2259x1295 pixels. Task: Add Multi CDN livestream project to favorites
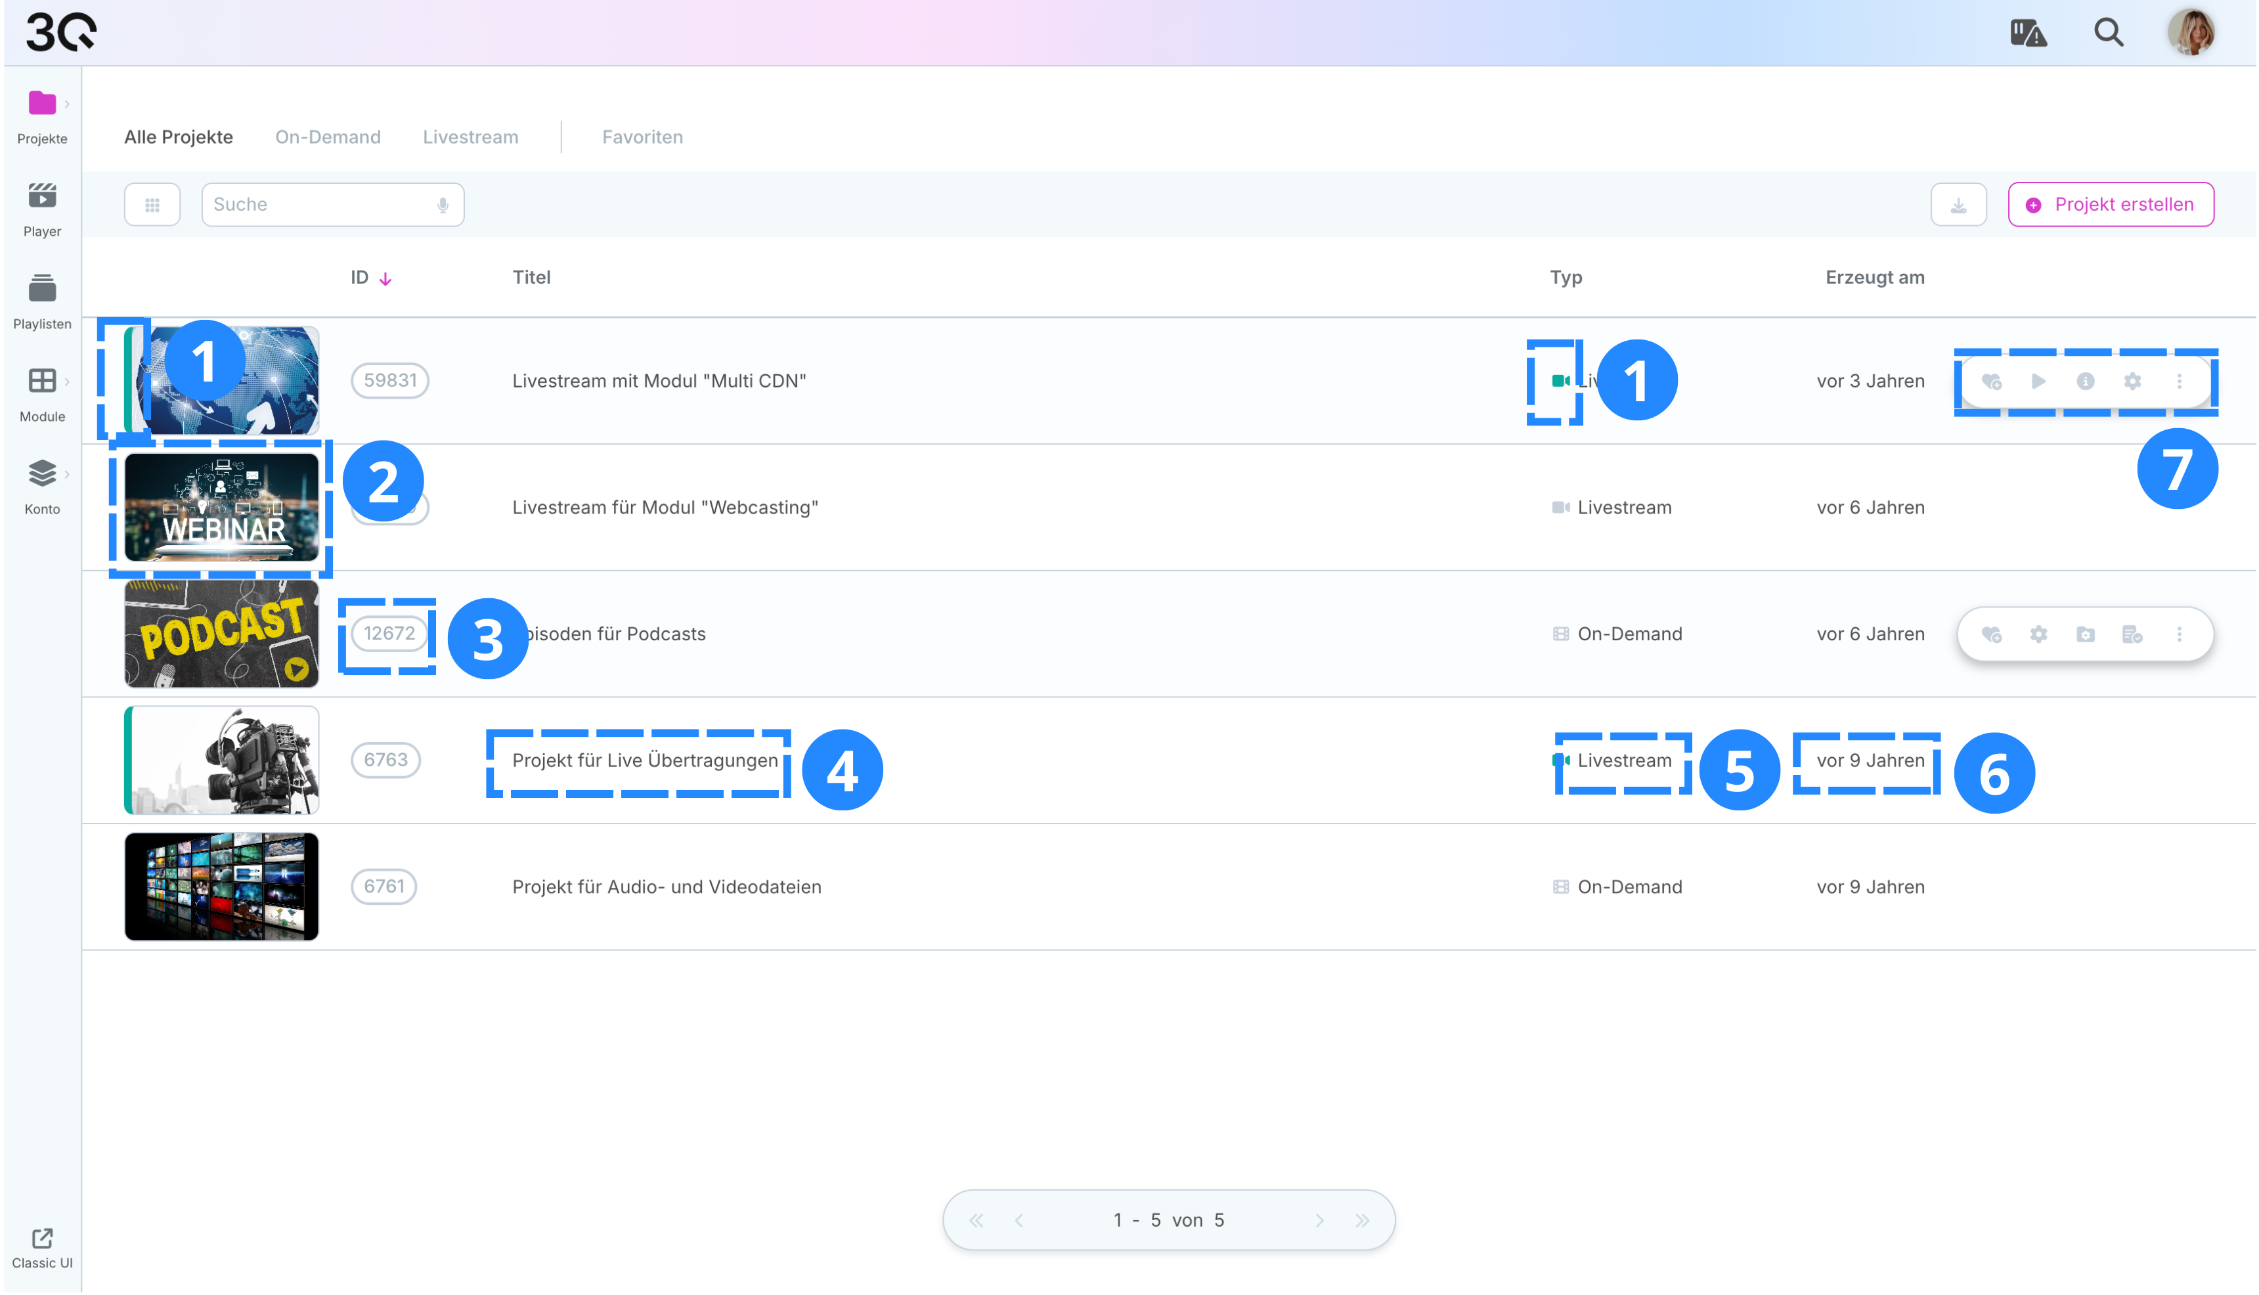click(1990, 382)
